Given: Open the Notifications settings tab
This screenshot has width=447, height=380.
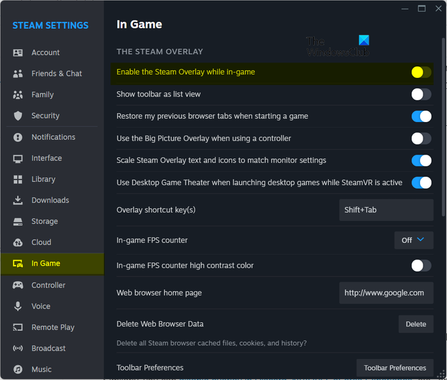Looking at the screenshot, I should (53, 137).
